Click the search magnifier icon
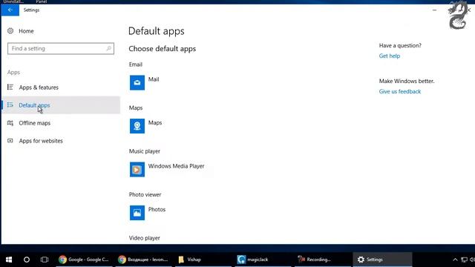The height and width of the screenshot is (267, 475). [x=108, y=48]
